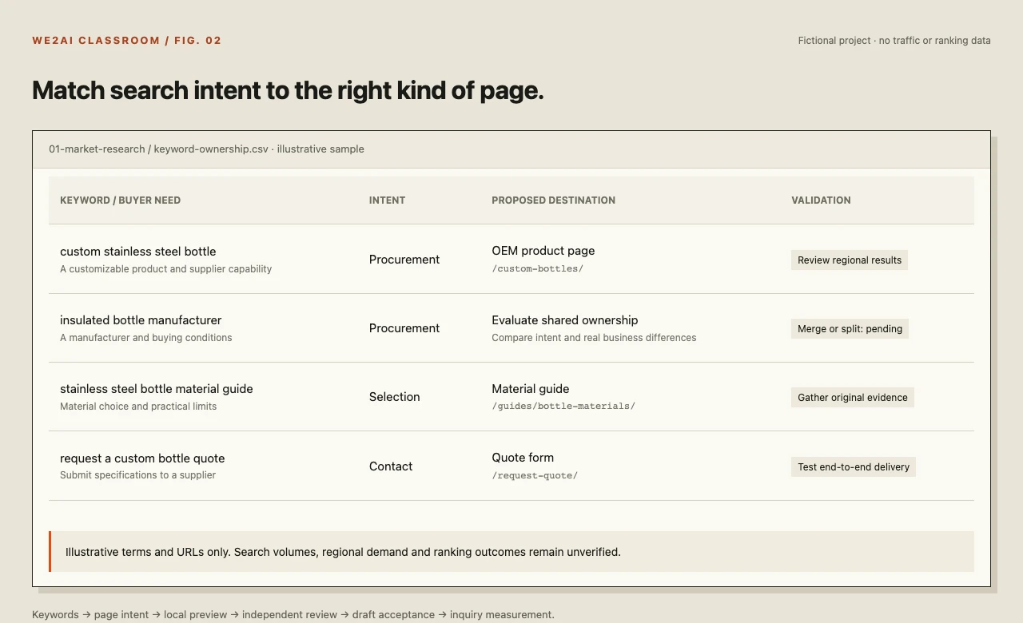Click "Compare intent and real business differences"

594,338
